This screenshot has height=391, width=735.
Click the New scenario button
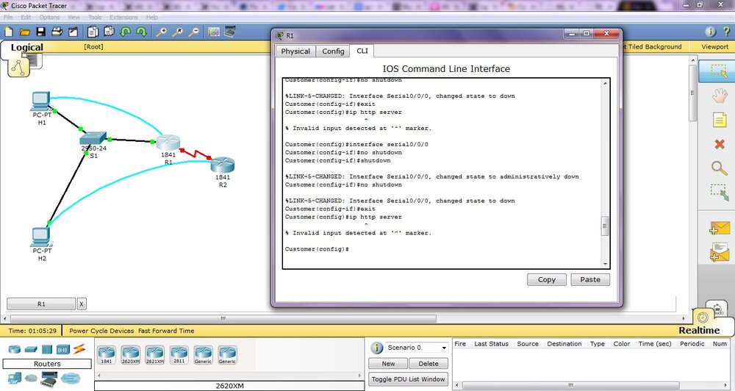click(x=388, y=363)
